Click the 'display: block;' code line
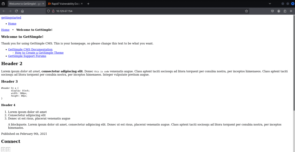This screenshot has width=295, height=152. tap(20, 91)
